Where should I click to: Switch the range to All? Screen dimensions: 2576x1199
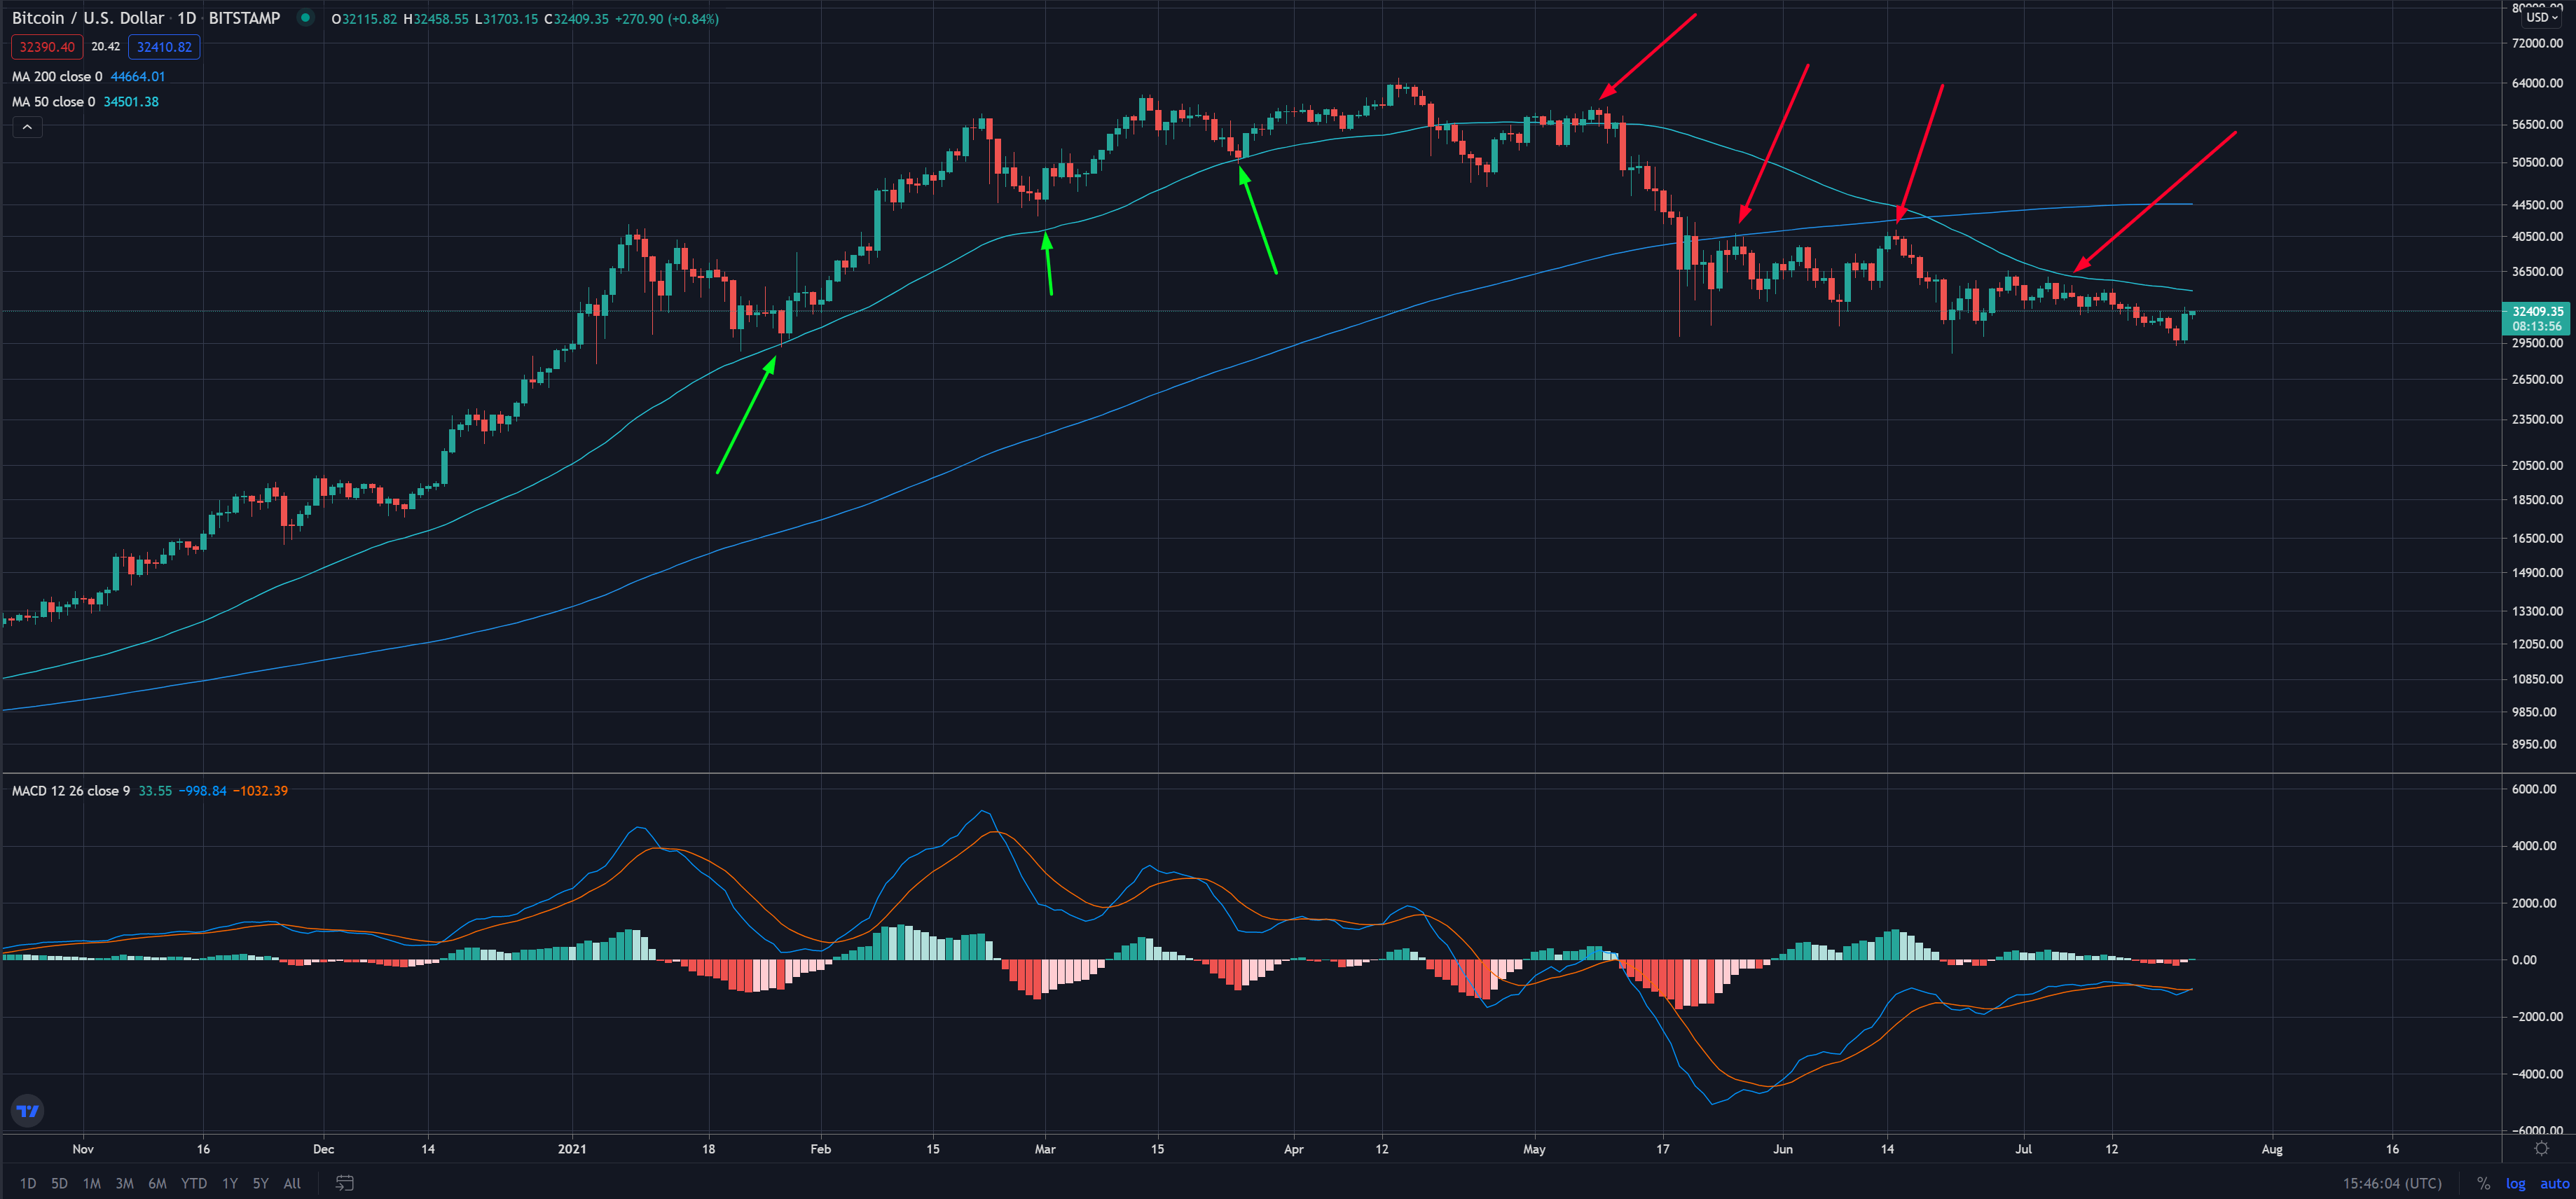[292, 1183]
